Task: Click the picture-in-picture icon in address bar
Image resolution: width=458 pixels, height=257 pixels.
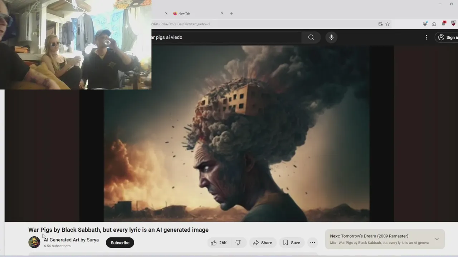Action: [x=380, y=24]
